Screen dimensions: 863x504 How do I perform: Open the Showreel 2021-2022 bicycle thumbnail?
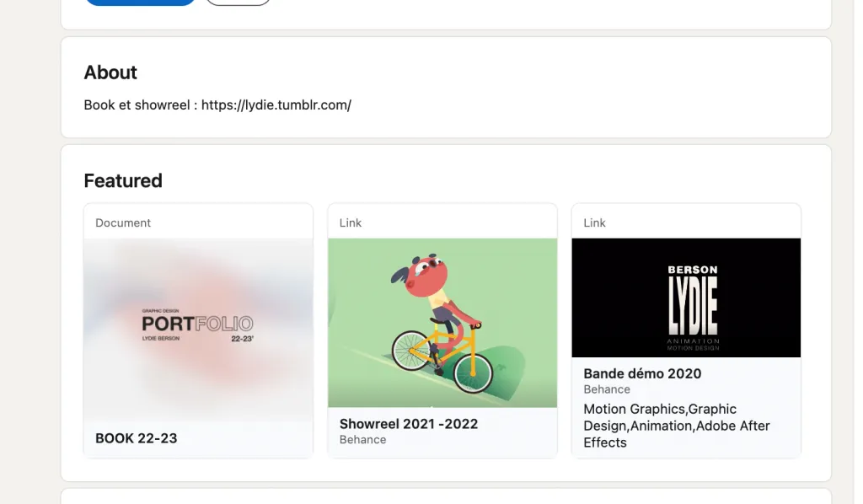tap(442, 323)
